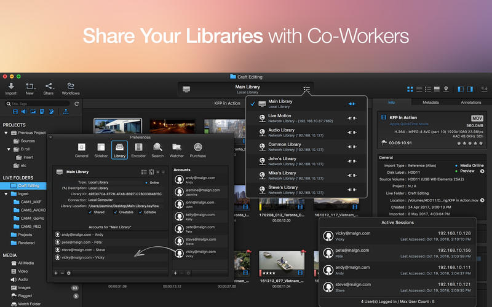Select the vicky@malgn.com active session row
Screen dimensions: 492x307
pos(397,236)
